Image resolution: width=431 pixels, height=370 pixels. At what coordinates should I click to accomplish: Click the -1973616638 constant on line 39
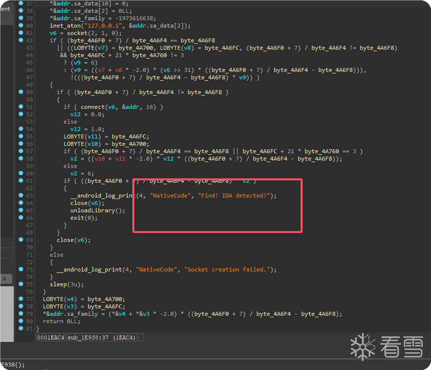click(x=134, y=18)
